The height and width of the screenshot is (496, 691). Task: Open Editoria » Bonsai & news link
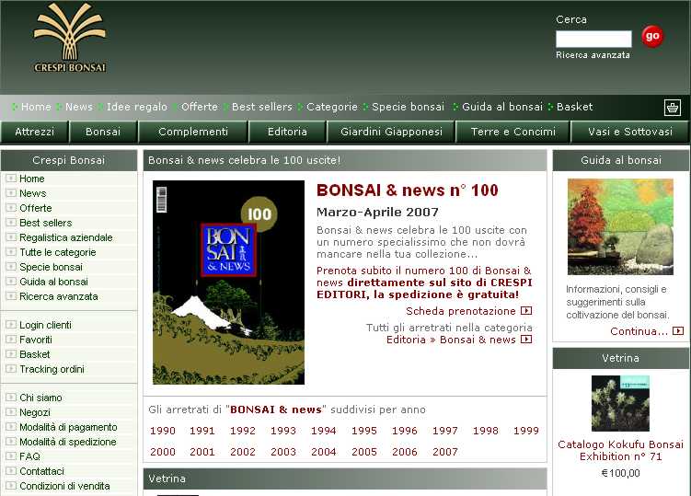click(x=451, y=340)
